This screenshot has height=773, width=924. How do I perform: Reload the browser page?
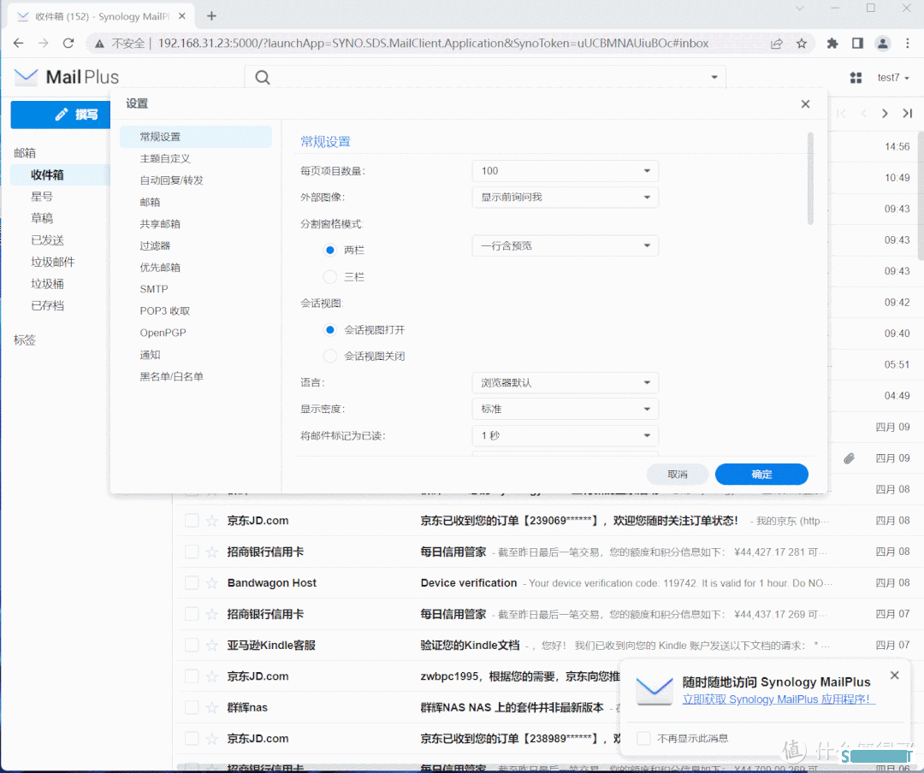click(x=68, y=43)
